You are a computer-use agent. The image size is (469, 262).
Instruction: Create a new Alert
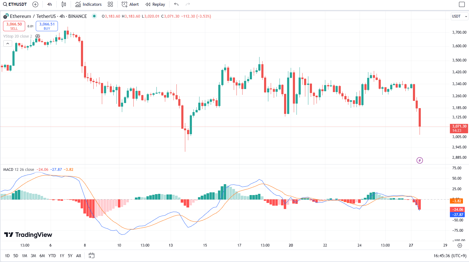pyautogui.click(x=130, y=4)
